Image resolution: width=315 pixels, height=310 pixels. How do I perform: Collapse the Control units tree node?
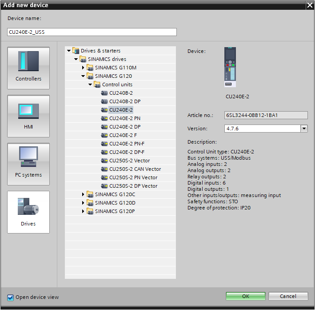(90, 85)
